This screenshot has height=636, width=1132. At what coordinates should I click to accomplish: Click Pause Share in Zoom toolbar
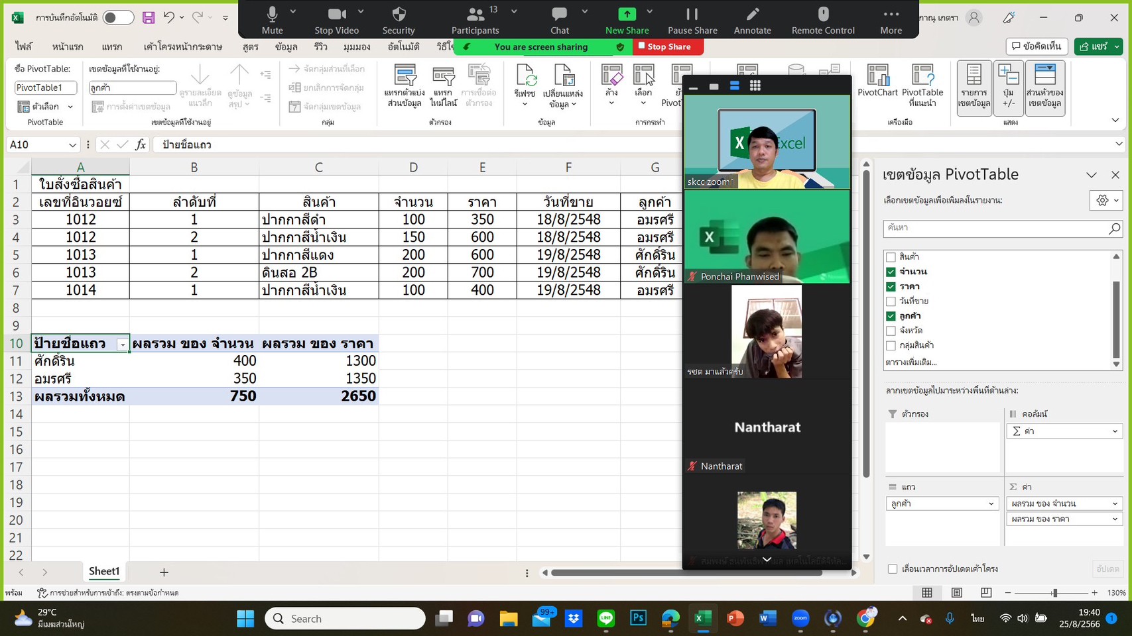pos(692,20)
